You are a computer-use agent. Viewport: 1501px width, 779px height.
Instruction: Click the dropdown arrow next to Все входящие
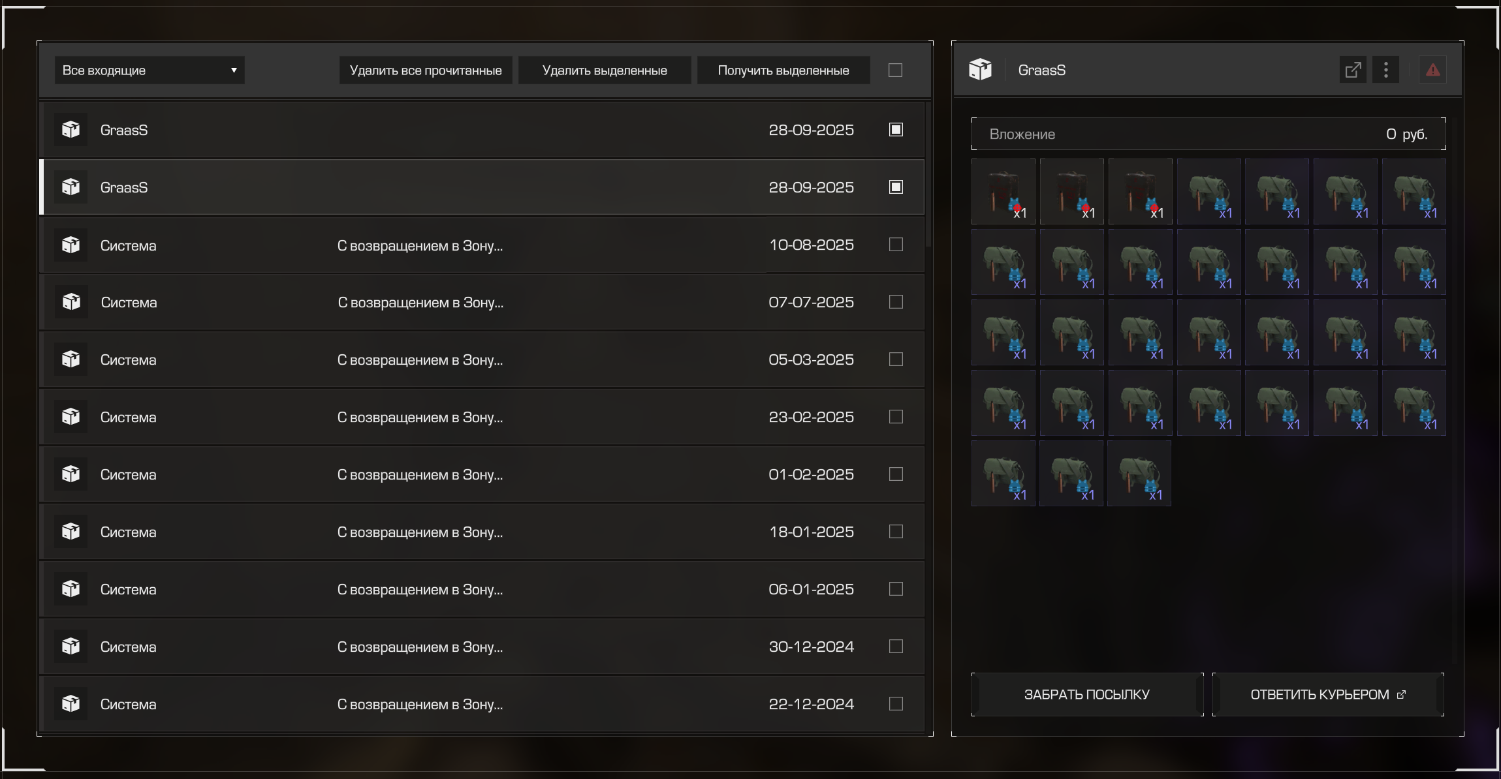pyautogui.click(x=234, y=70)
